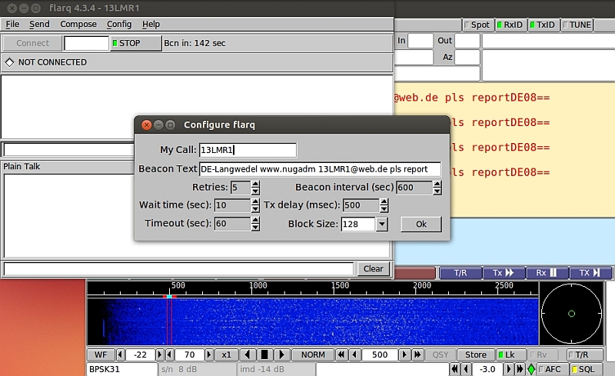The height and width of the screenshot is (376, 615).
Task: Jump frequency right with double-arrow next to 500
Action: coord(418,354)
